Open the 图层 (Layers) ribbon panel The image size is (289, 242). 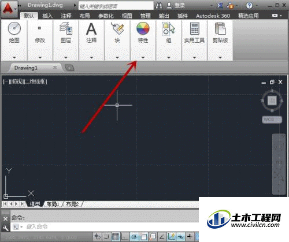(x=66, y=40)
